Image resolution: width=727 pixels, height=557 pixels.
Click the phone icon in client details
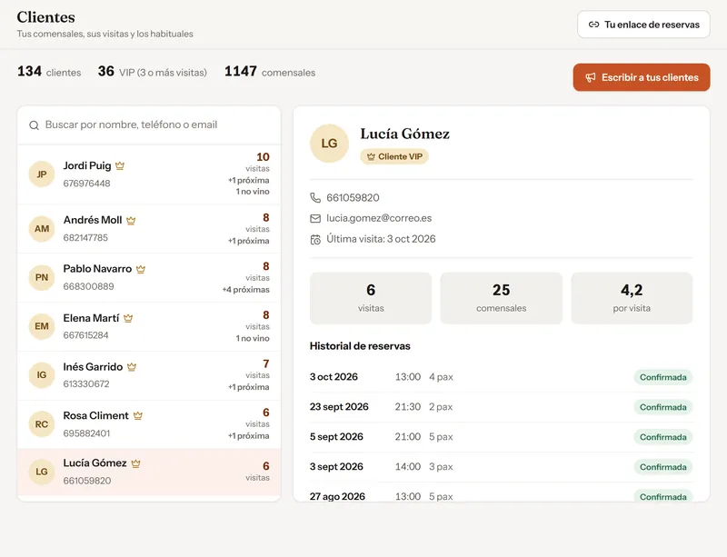point(315,198)
